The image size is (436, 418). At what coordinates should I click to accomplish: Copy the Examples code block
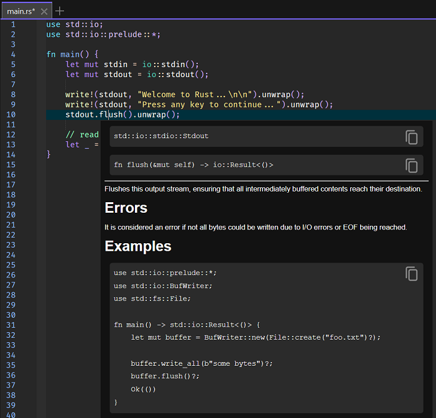(x=411, y=274)
